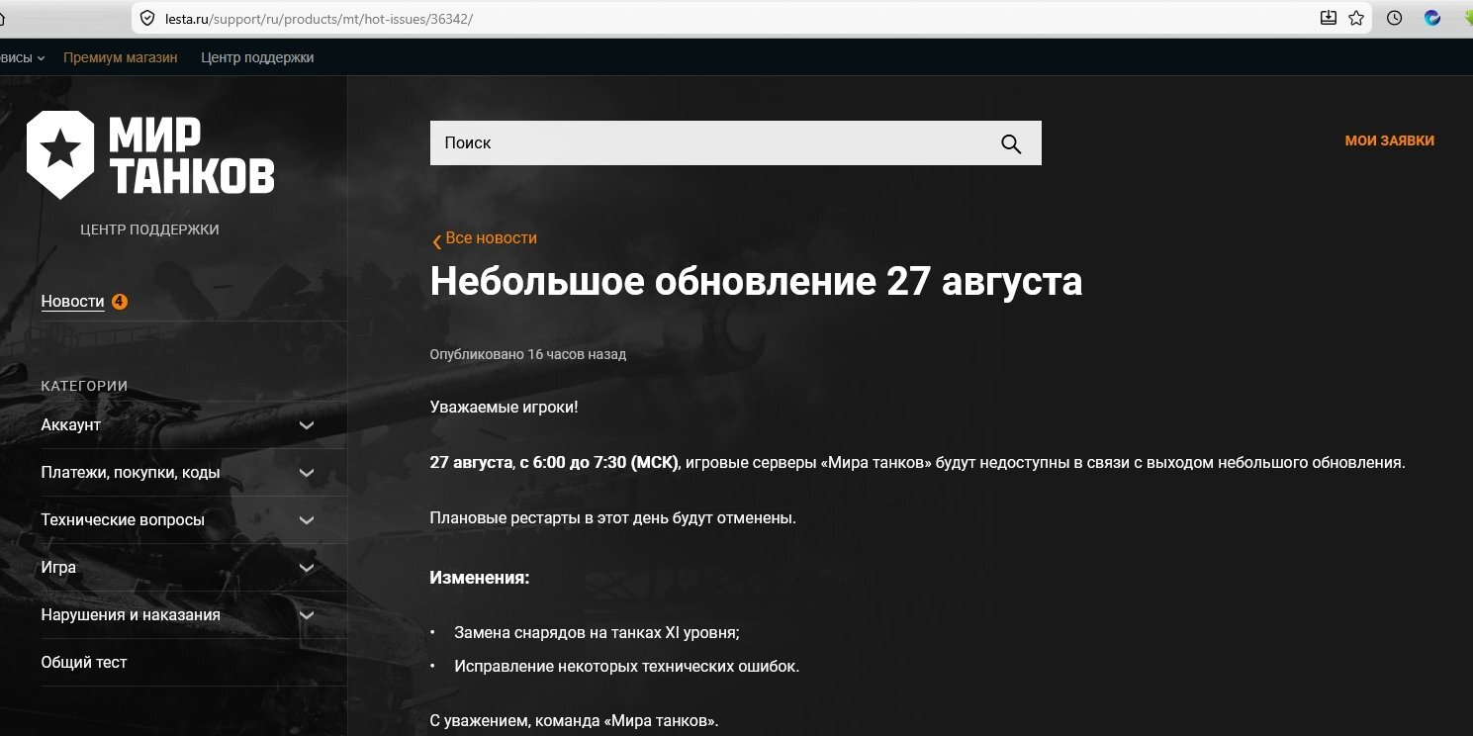Expand the Игра category chevron

(x=307, y=568)
